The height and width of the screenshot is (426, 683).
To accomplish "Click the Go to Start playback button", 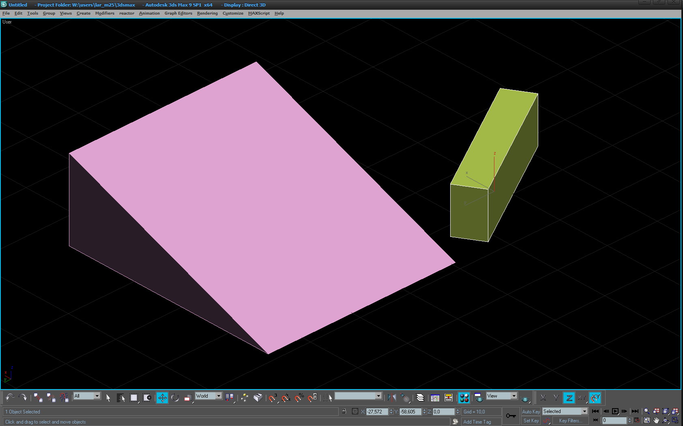I will click(x=595, y=411).
